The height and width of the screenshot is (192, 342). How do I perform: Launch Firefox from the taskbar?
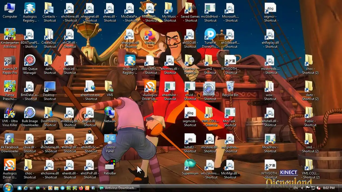click(81, 188)
